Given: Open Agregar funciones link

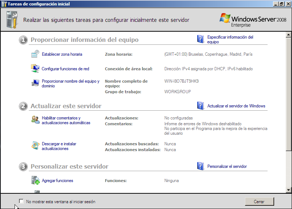Looking at the screenshot, I should coord(57,181).
